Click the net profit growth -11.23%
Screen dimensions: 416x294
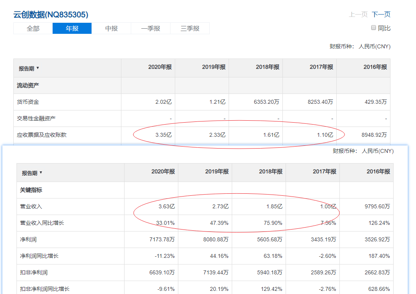(165, 256)
